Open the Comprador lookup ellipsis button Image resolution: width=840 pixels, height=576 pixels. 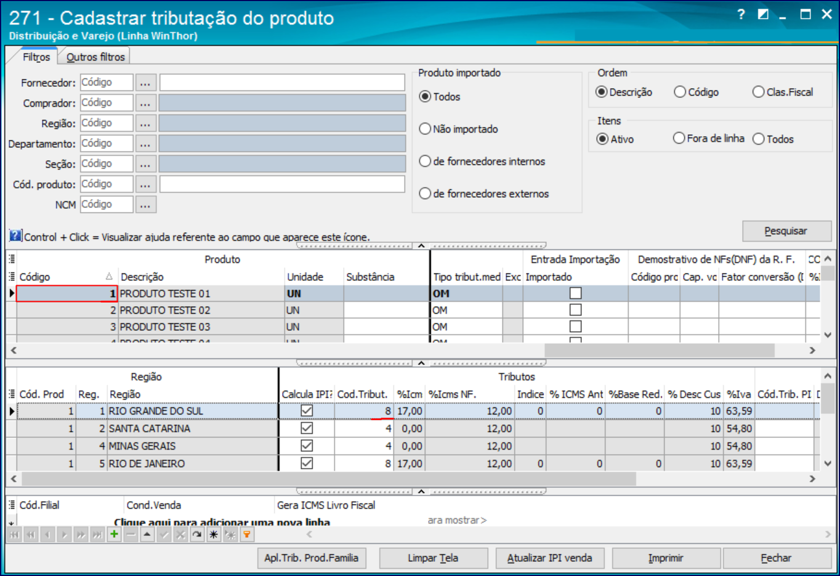pos(145,103)
